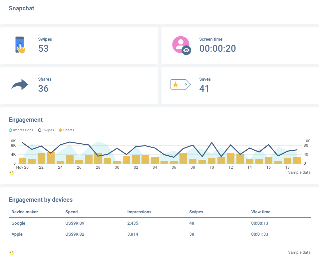Image resolution: width=319 pixels, height=264 pixels.
Task: Click Google view time 00:00:13
Action: (260, 223)
